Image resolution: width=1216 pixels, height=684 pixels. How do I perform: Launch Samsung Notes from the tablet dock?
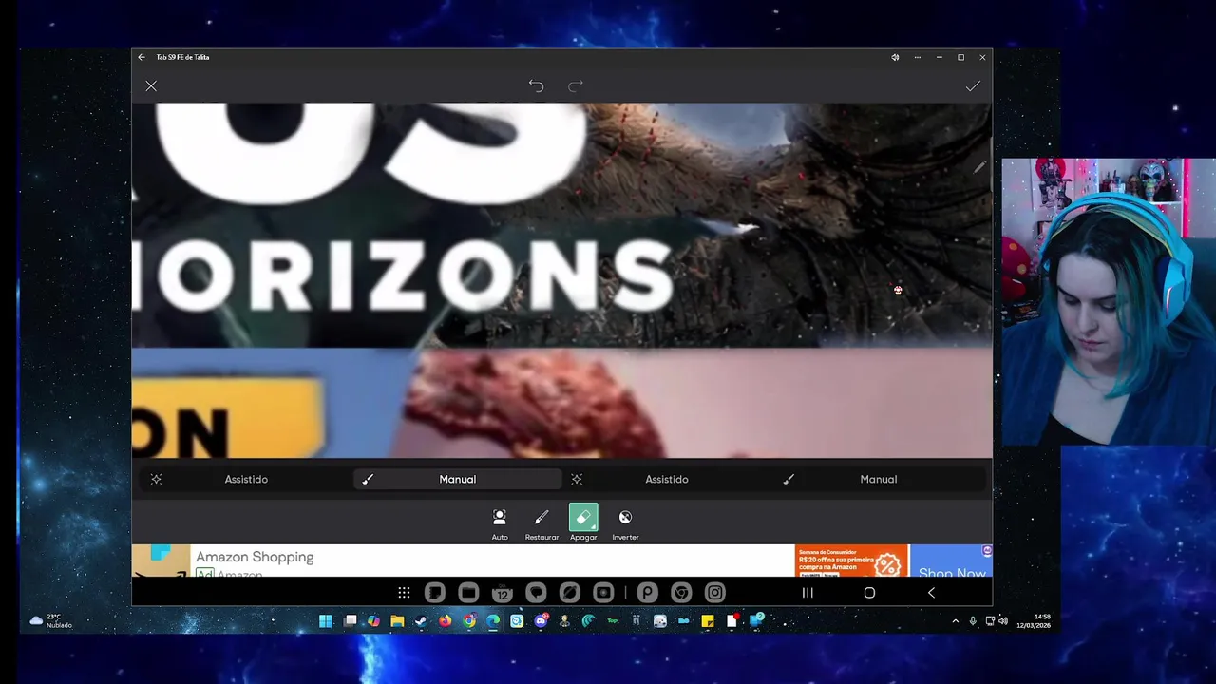434,593
